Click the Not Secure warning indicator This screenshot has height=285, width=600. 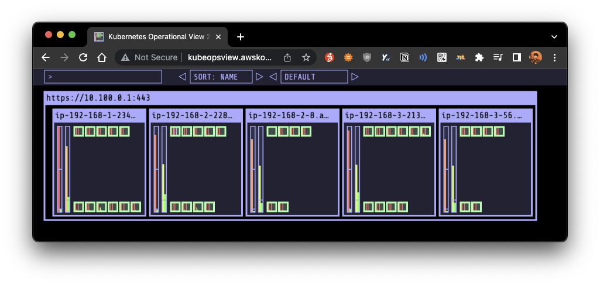point(149,57)
